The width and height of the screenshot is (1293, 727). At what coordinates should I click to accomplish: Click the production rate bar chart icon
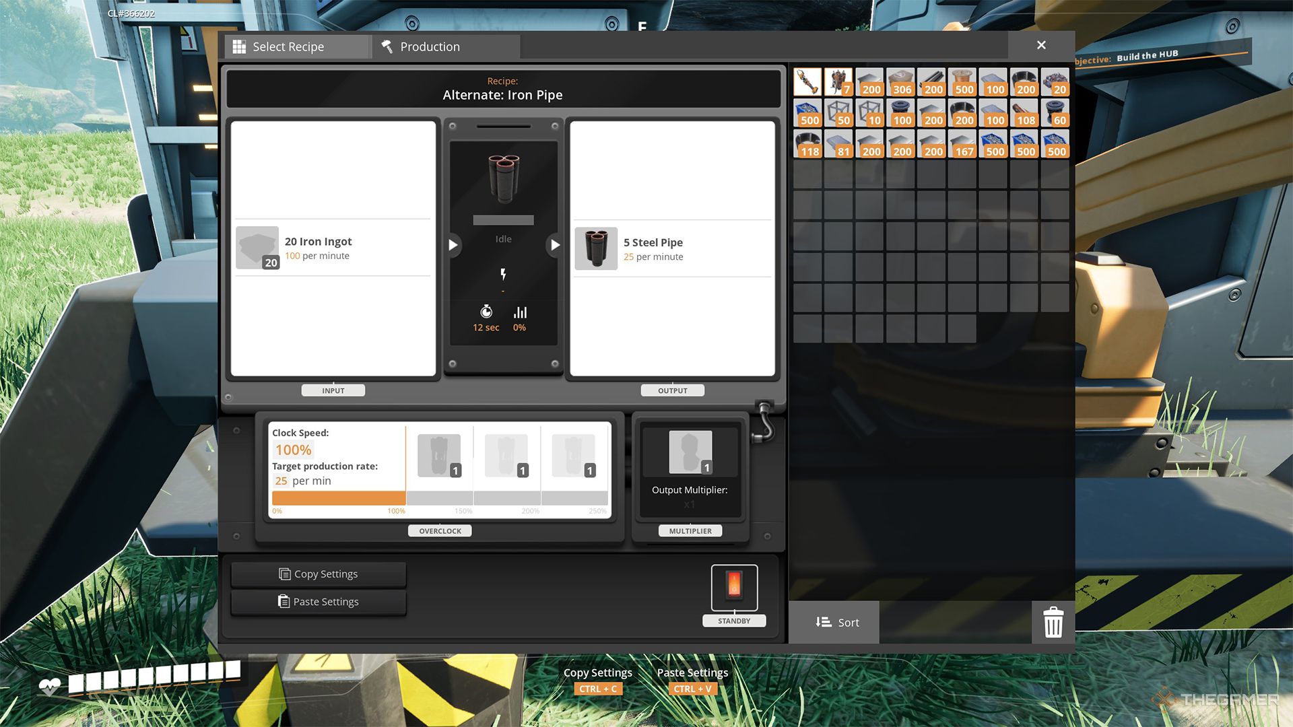[x=519, y=312]
